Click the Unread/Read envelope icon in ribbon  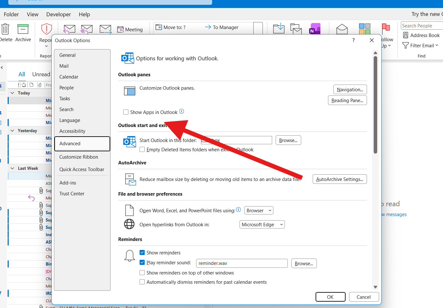click(342, 29)
